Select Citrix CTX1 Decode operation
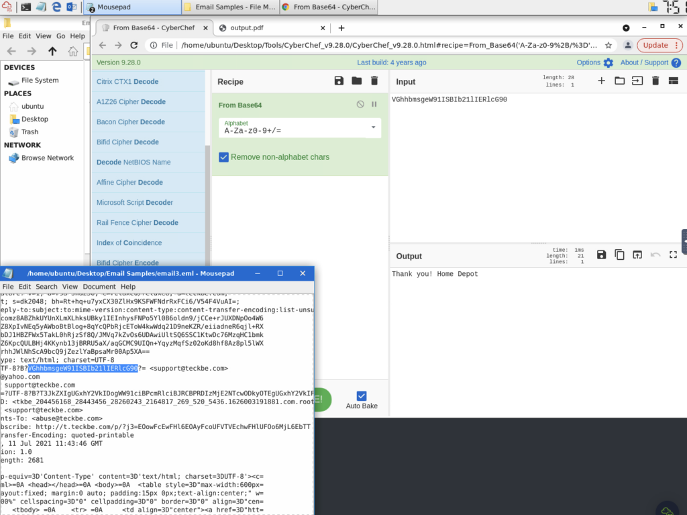The width and height of the screenshot is (687, 515). (x=148, y=82)
